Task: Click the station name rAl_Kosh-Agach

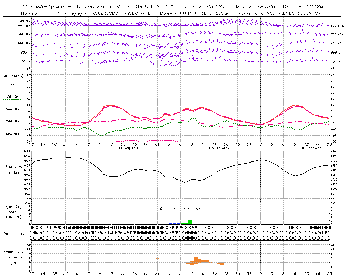Action: point(42,6)
